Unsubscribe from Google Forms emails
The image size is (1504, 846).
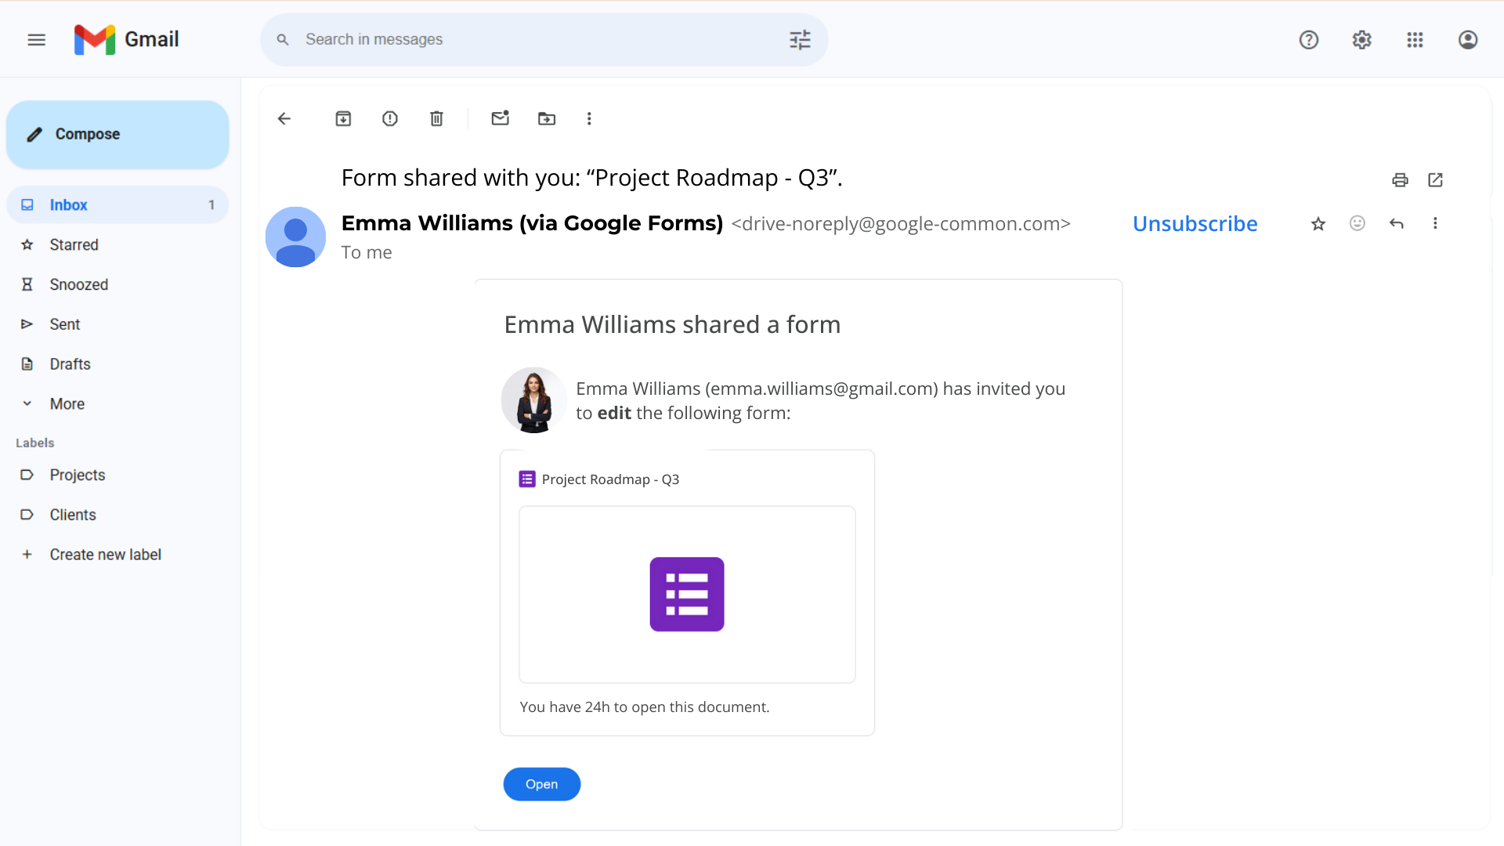1195,223
